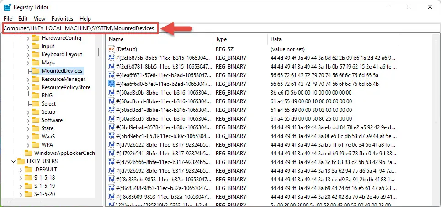The width and height of the screenshot is (441, 207).
Task: Click the MountedDevices folder icon
Action: click(x=36, y=70)
